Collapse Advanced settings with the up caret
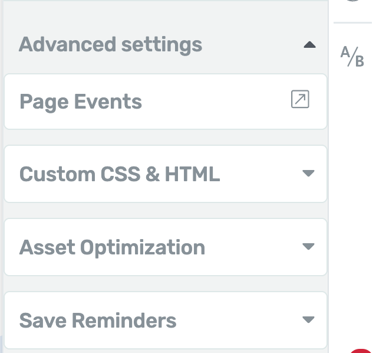376x353 pixels. coord(309,45)
